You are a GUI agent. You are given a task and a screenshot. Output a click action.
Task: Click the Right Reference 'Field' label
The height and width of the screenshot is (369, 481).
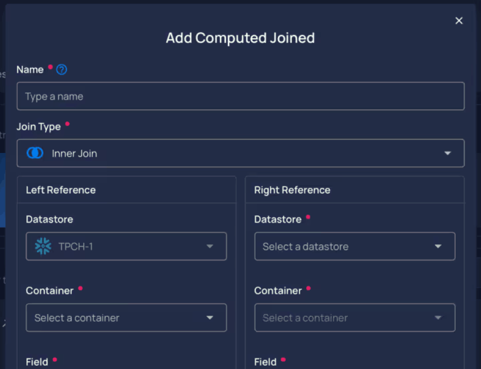265,362
